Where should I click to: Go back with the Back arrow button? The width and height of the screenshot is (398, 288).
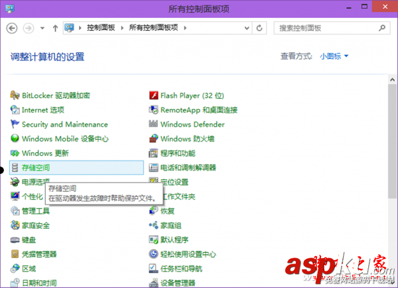[x=12, y=28]
